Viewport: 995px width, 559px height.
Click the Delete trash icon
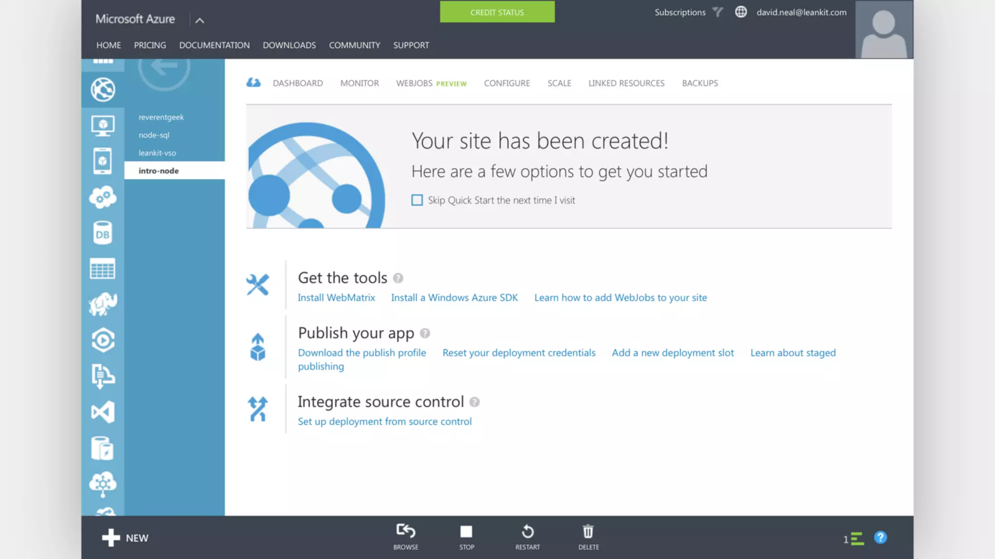coord(588,532)
